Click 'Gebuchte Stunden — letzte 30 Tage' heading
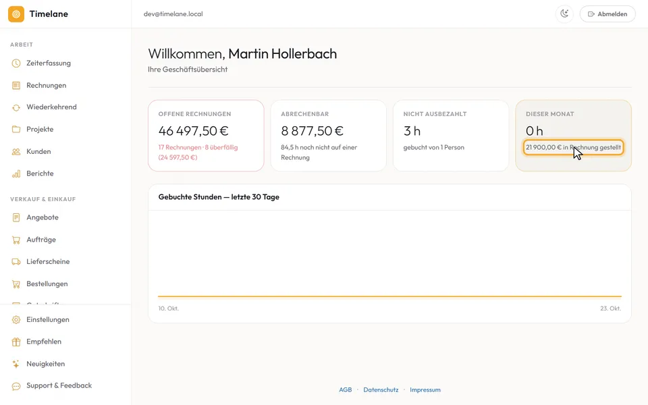 tap(219, 197)
